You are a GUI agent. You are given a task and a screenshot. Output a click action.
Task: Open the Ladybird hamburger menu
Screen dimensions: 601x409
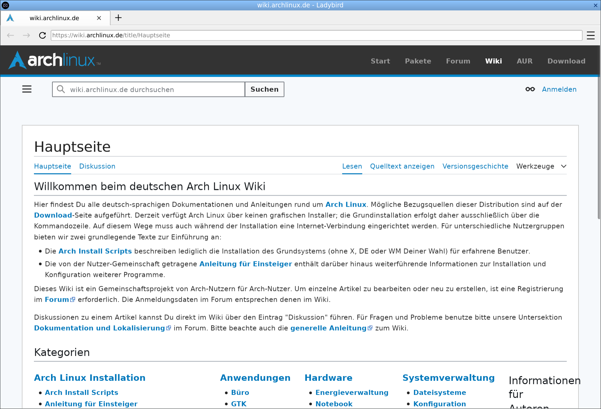[x=591, y=35]
